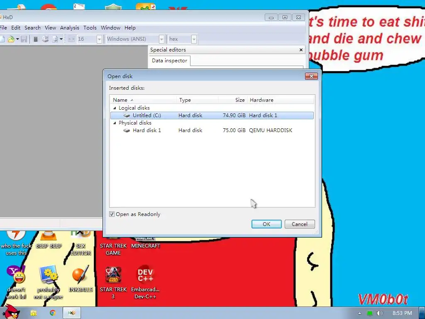425x319 pixels.
Task: Select the Untitled (C:) logical disk row
Action: tap(212, 115)
